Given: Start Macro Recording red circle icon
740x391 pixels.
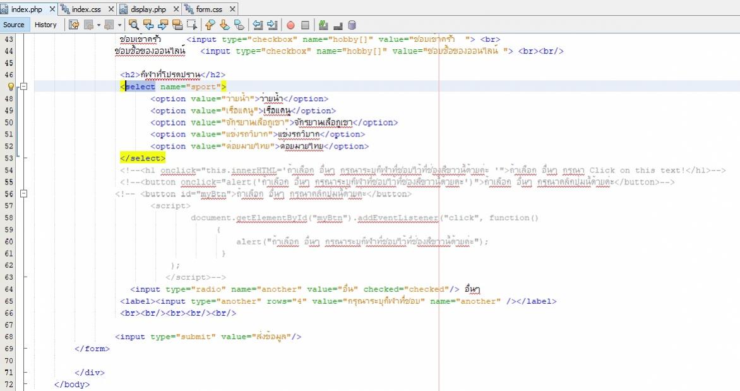Looking at the screenshot, I should tap(290, 25).
